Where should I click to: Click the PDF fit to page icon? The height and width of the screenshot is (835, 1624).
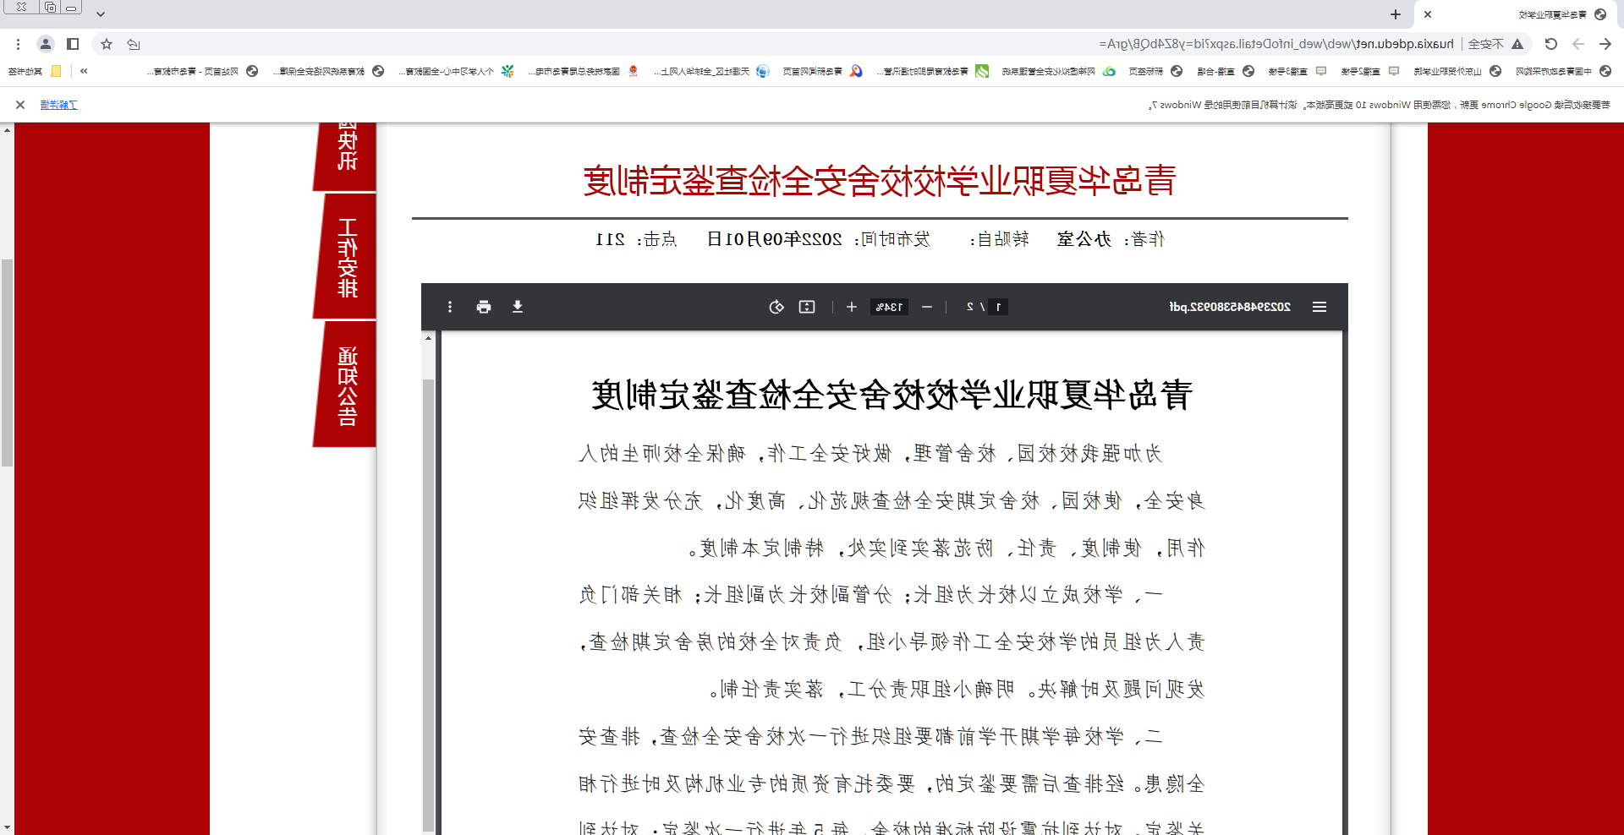[807, 307]
